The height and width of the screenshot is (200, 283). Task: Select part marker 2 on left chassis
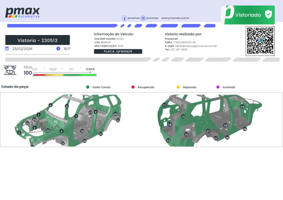point(34,128)
